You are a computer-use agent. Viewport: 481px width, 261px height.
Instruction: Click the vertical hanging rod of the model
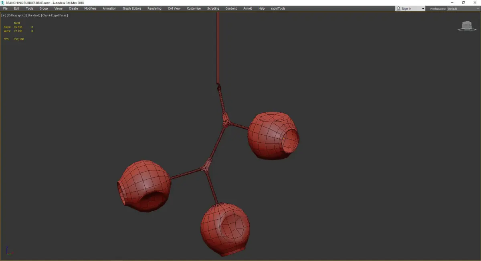point(218,47)
